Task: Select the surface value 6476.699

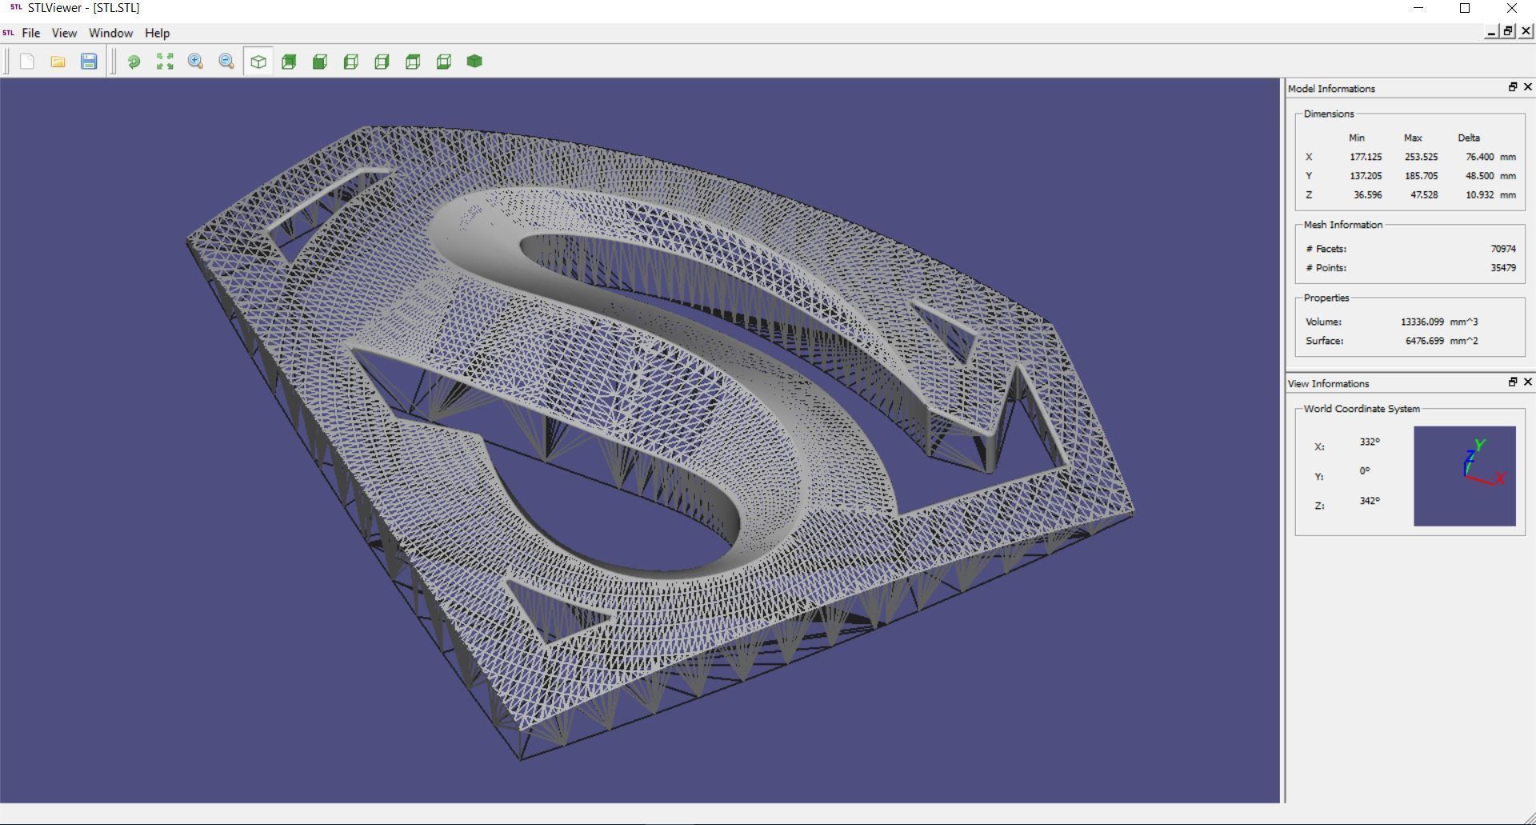Action: click(x=1425, y=341)
